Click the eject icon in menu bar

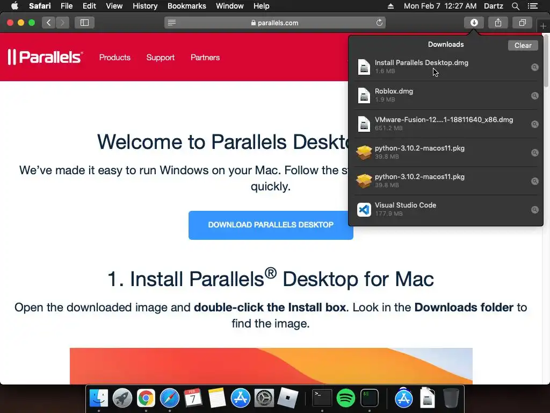tap(390, 6)
